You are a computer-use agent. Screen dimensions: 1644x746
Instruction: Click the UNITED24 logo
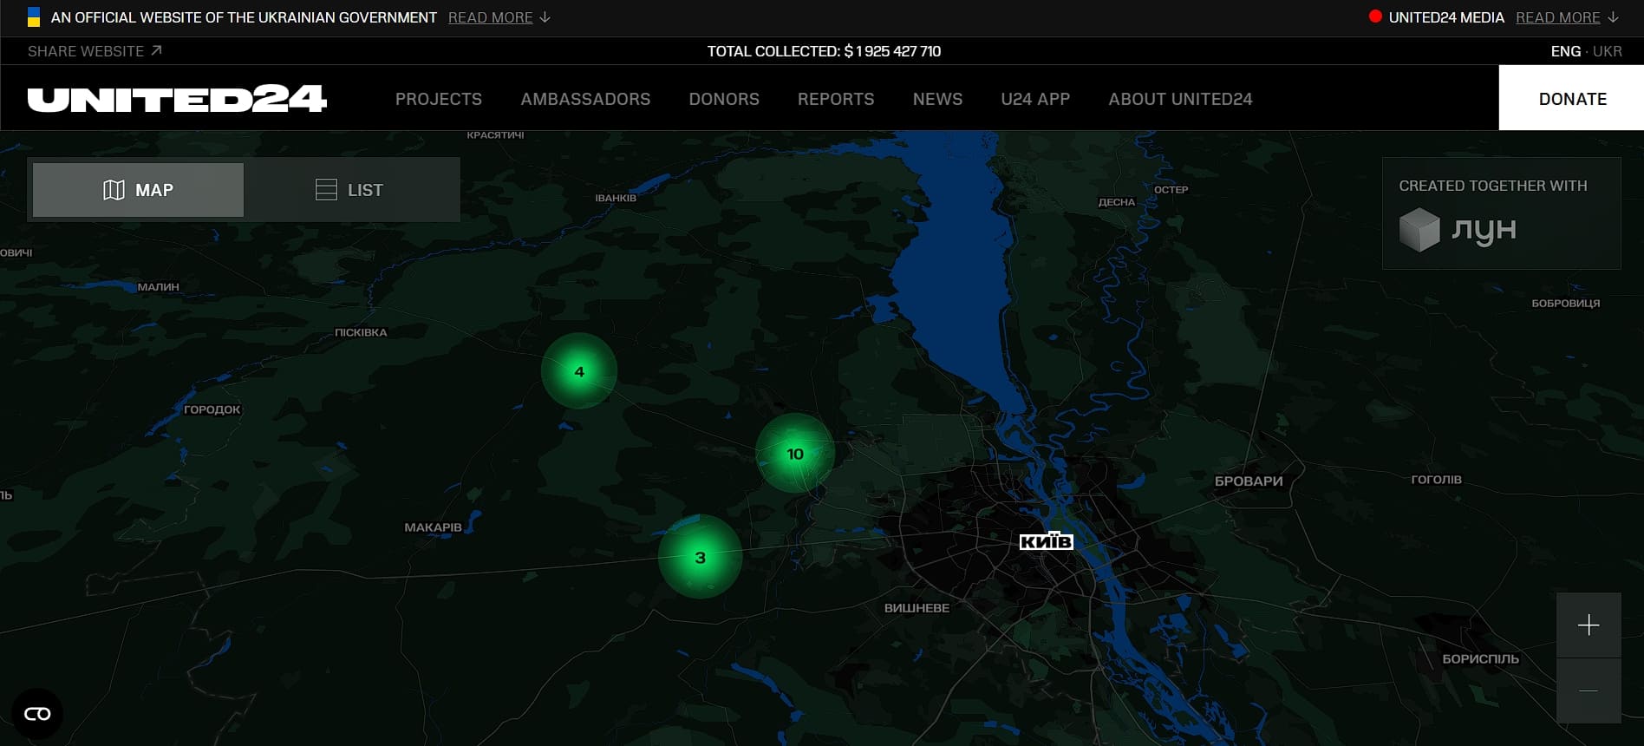tap(177, 99)
